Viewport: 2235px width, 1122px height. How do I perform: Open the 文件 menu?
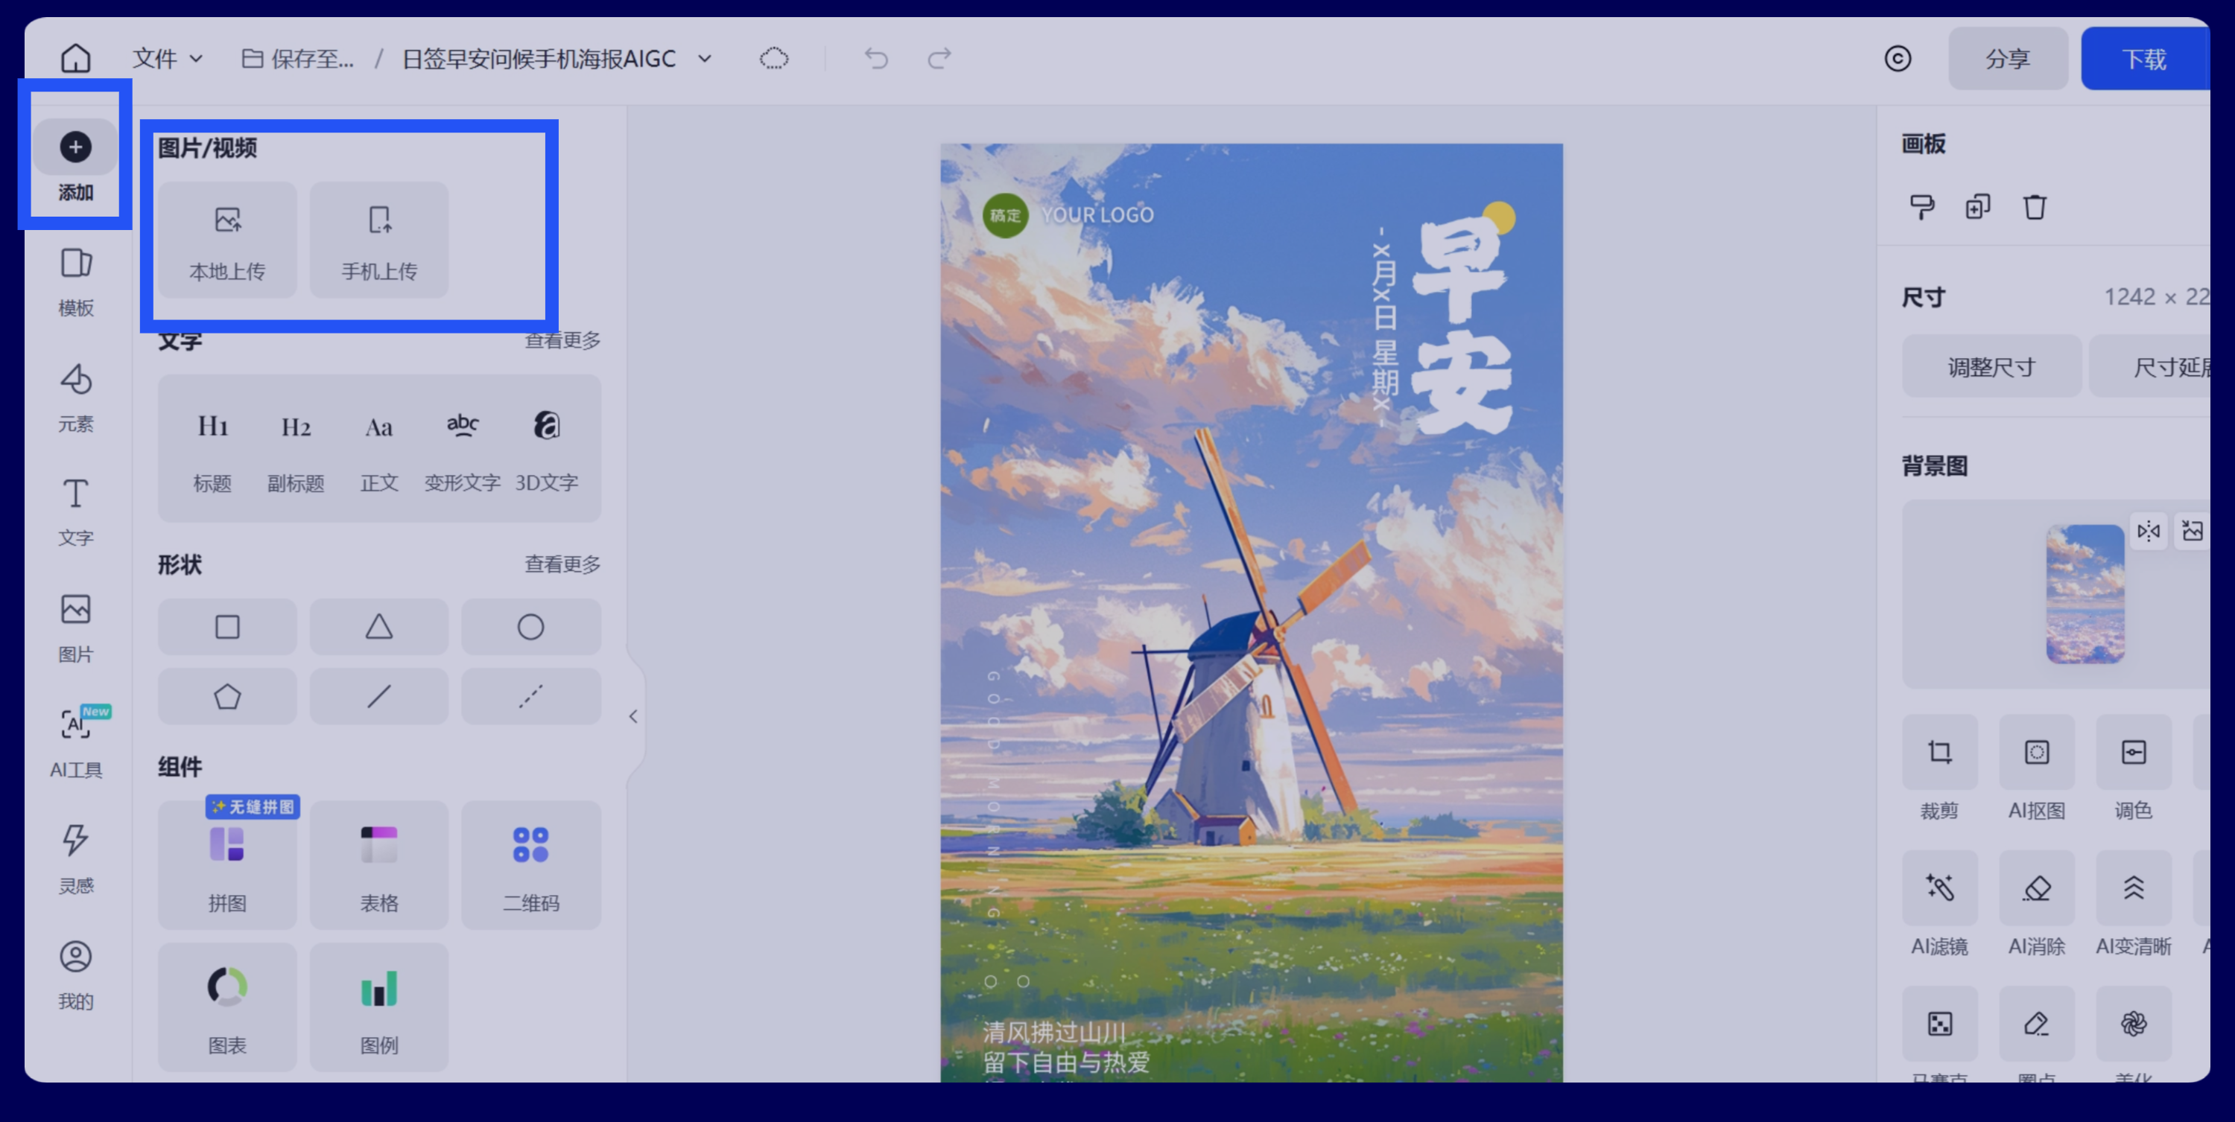click(x=168, y=59)
